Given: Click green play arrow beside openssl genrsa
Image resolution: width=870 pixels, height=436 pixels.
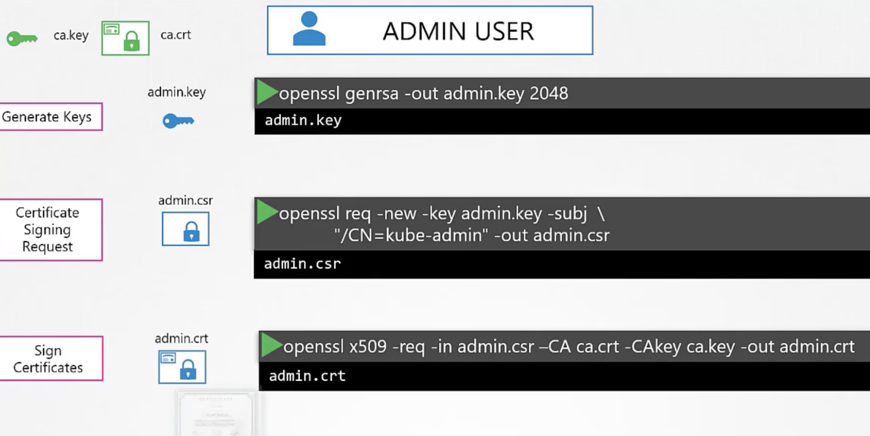Looking at the screenshot, I should click(266, 93).
